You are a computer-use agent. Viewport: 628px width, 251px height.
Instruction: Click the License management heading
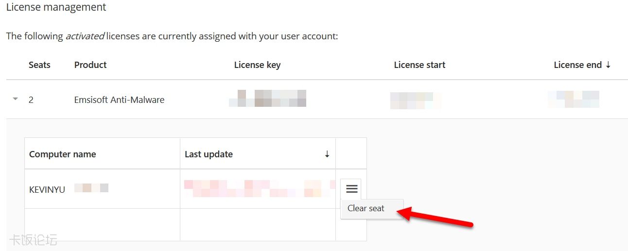(56, 8)
